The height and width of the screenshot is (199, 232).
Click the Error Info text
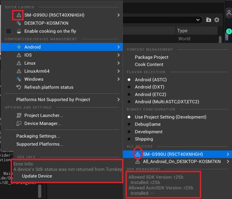point(23,164)
